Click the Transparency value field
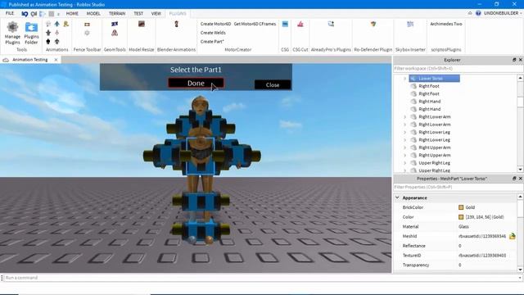The image size is (524, 295). tap(486, 265)
